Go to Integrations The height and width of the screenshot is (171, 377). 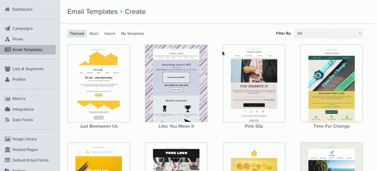(23, 109)
